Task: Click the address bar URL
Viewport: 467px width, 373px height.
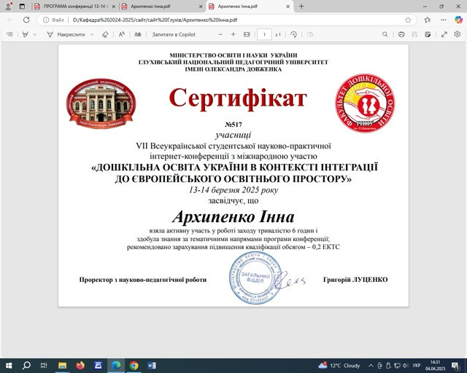Action: pyautogui.click(x=155, y=20)
